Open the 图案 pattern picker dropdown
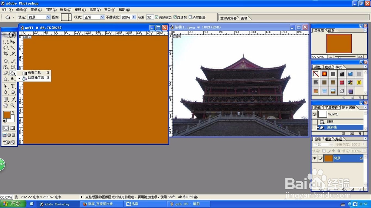 (x=70, y=17)
